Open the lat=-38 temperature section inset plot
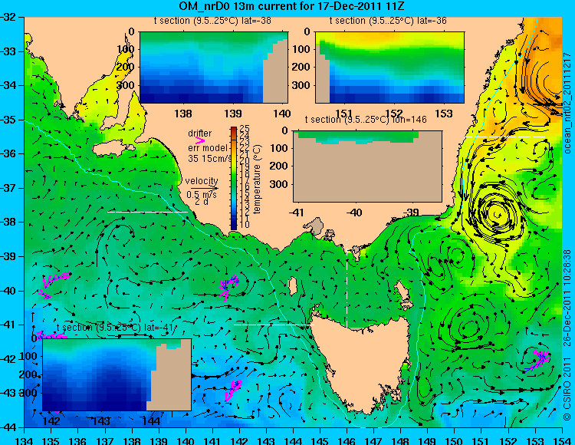 coord(214,68)
